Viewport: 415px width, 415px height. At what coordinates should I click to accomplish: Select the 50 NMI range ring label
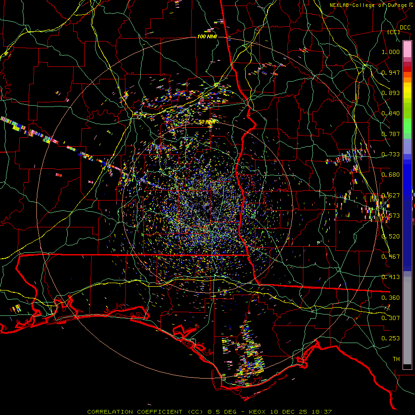pyautogui.click(x=207, y=122)
